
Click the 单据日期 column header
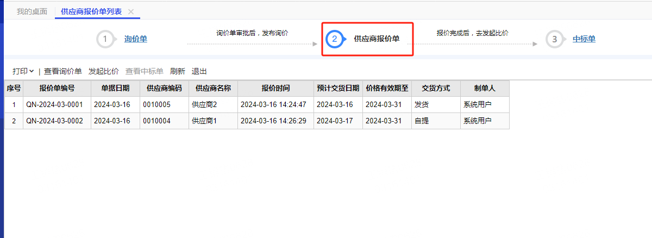(115, 88)
